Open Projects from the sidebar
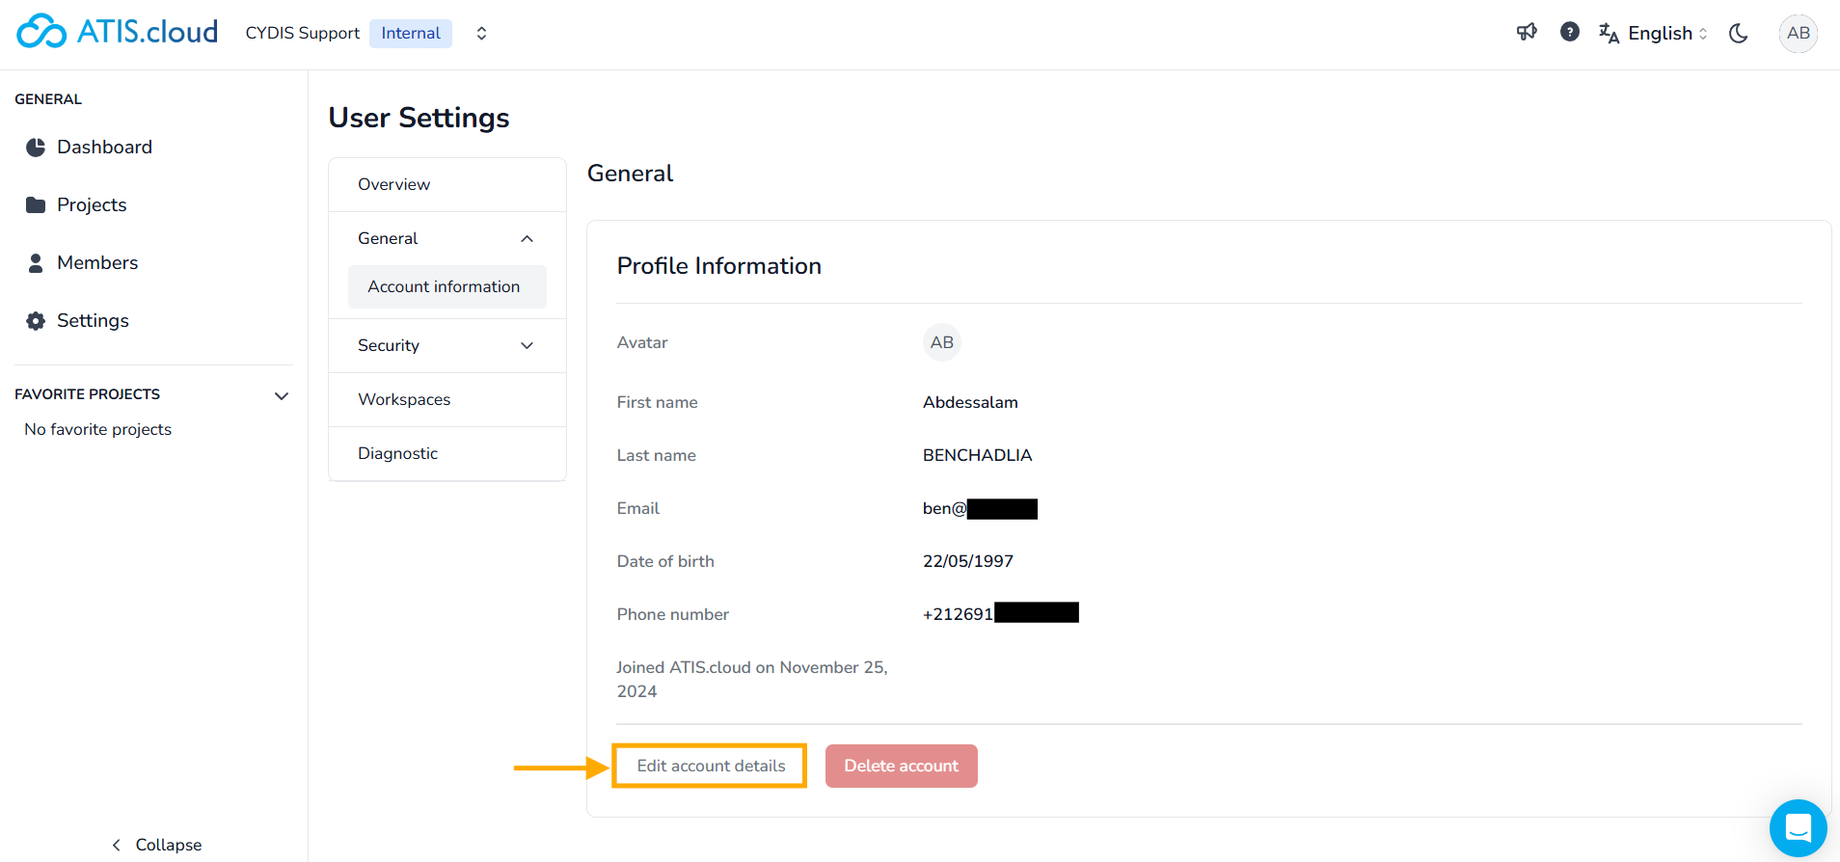Screen dimensions: 1840x862 coord(92,204)
